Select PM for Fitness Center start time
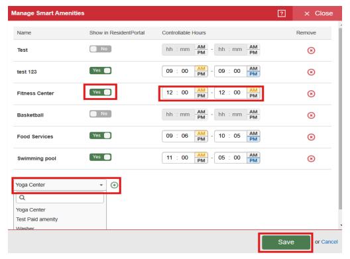This screenshot has width=350, height=259. point(201,95)
